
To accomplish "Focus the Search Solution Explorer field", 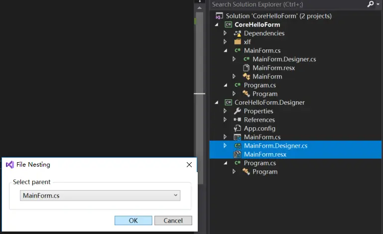I will pyautogui.click(x=288, y=4).
